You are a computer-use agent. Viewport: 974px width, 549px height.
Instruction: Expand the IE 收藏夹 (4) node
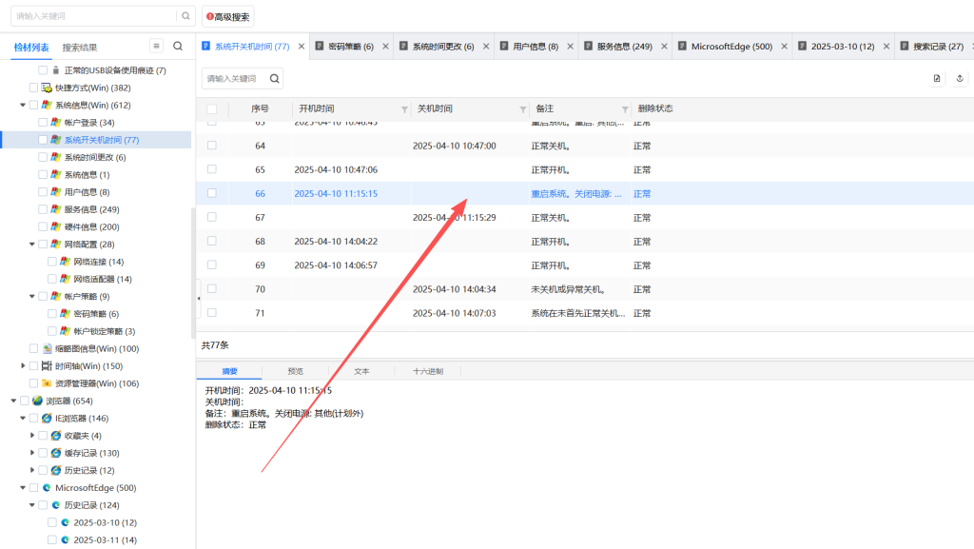click(x=32, y=436)
